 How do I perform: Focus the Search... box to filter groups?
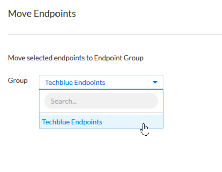pyautogui.click(x=101, y=101)
